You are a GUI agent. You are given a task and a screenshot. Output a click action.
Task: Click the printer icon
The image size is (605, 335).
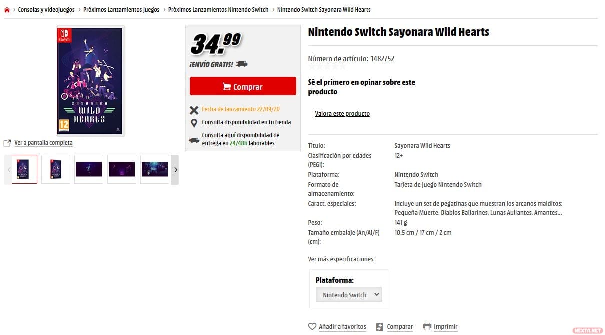click(x=427, y=327)
